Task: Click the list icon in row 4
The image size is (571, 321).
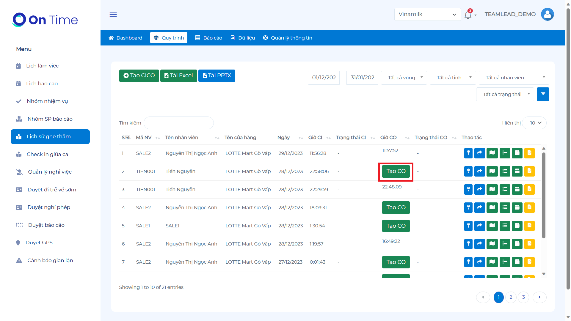Action: coord(505,207)
